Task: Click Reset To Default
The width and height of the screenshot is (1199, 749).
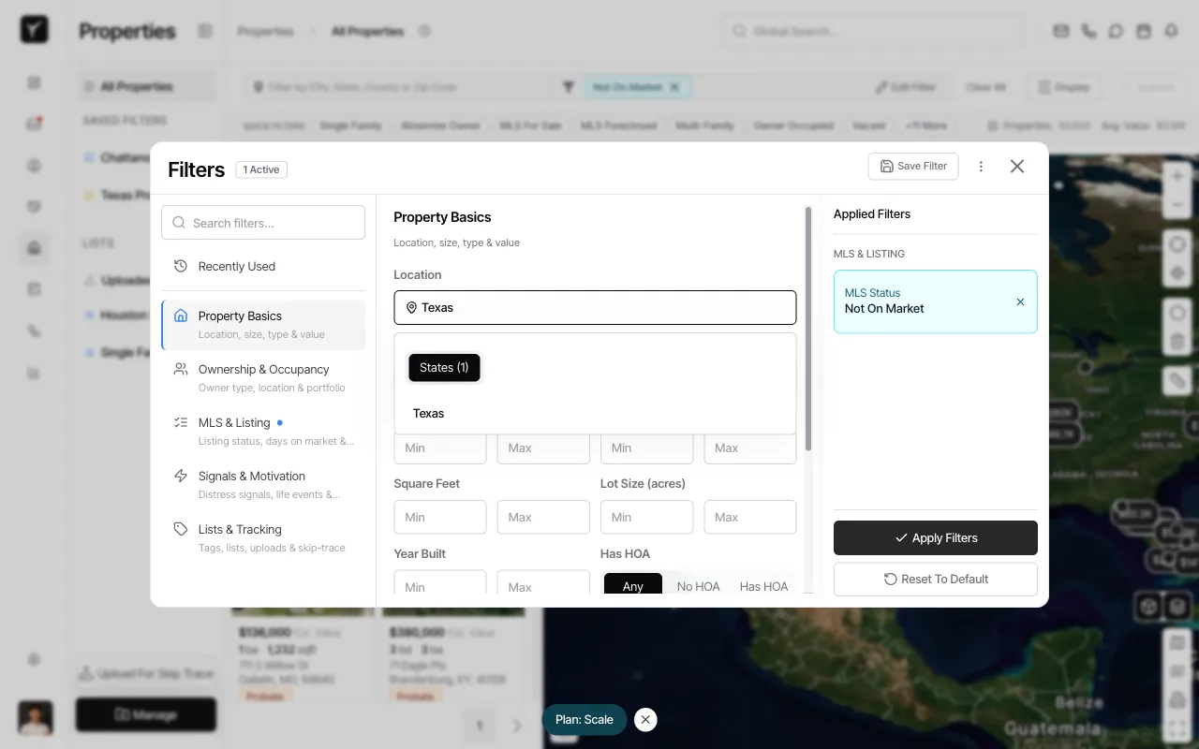Action: click(x=935, y=579)
